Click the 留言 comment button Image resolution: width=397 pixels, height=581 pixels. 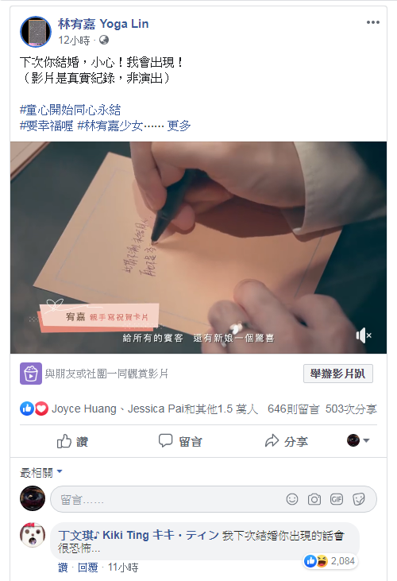(x=180, y=441)
